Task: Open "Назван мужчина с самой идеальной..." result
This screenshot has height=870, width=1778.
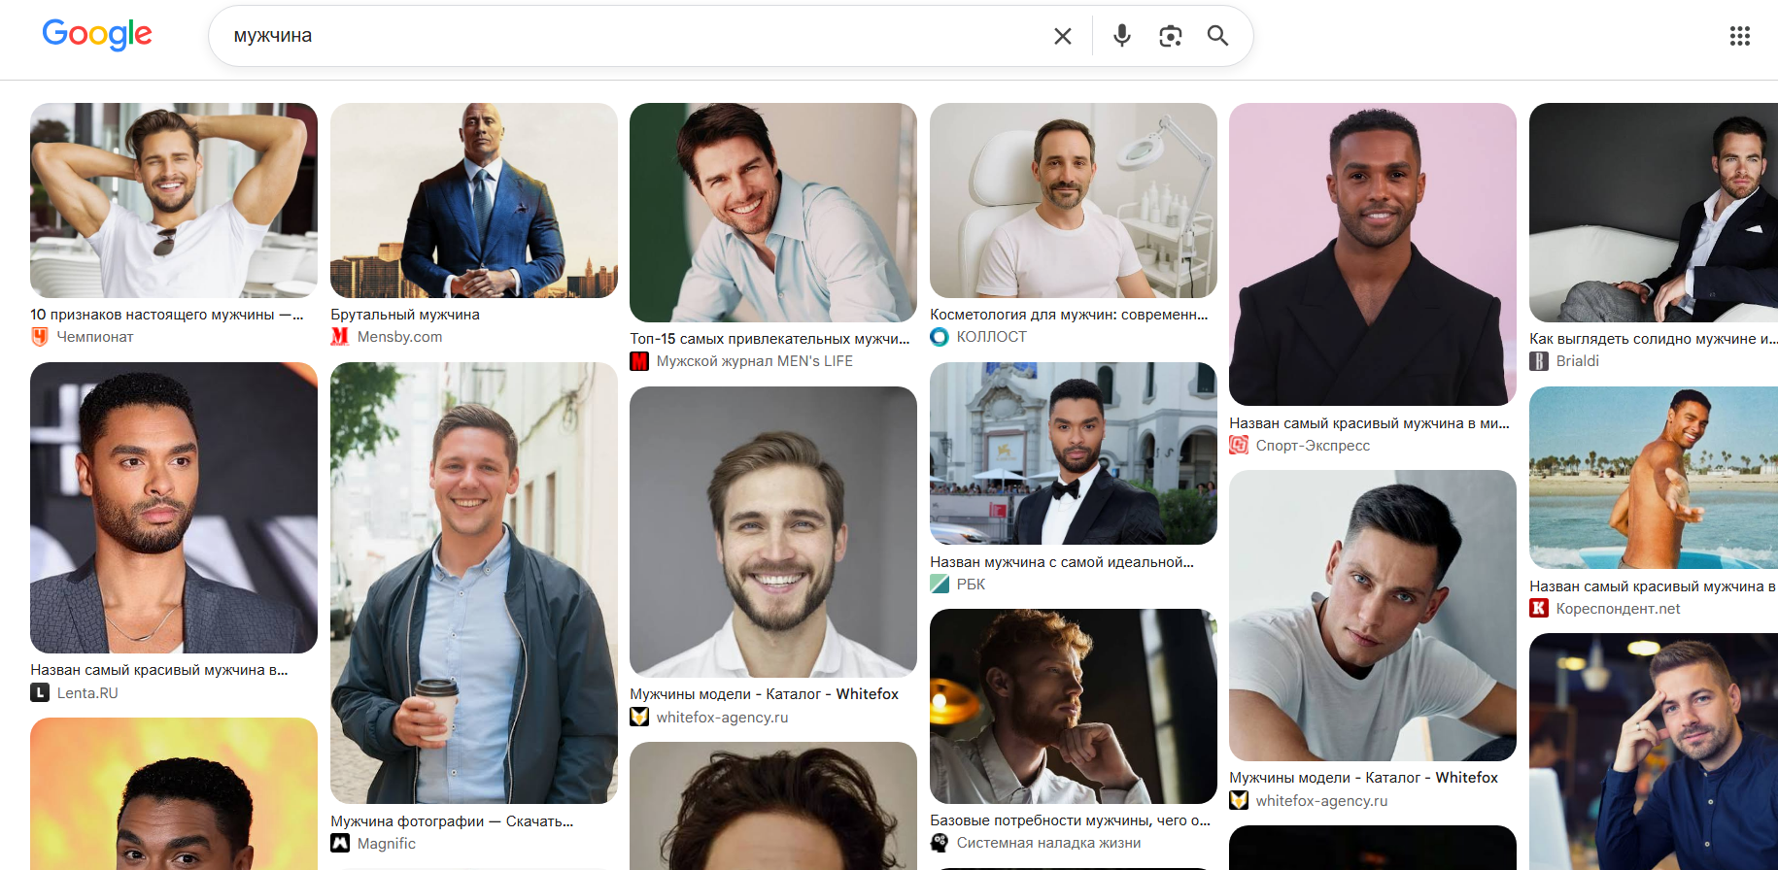Action: point(1062,562)
